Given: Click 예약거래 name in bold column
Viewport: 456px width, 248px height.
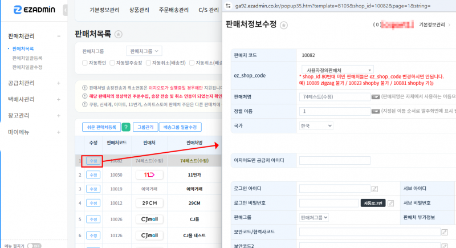Looking at the screenshot, I should point(194,189).
